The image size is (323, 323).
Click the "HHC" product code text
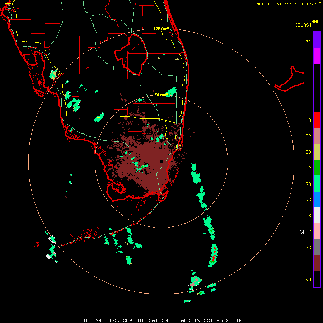click(x=315, y=22)
